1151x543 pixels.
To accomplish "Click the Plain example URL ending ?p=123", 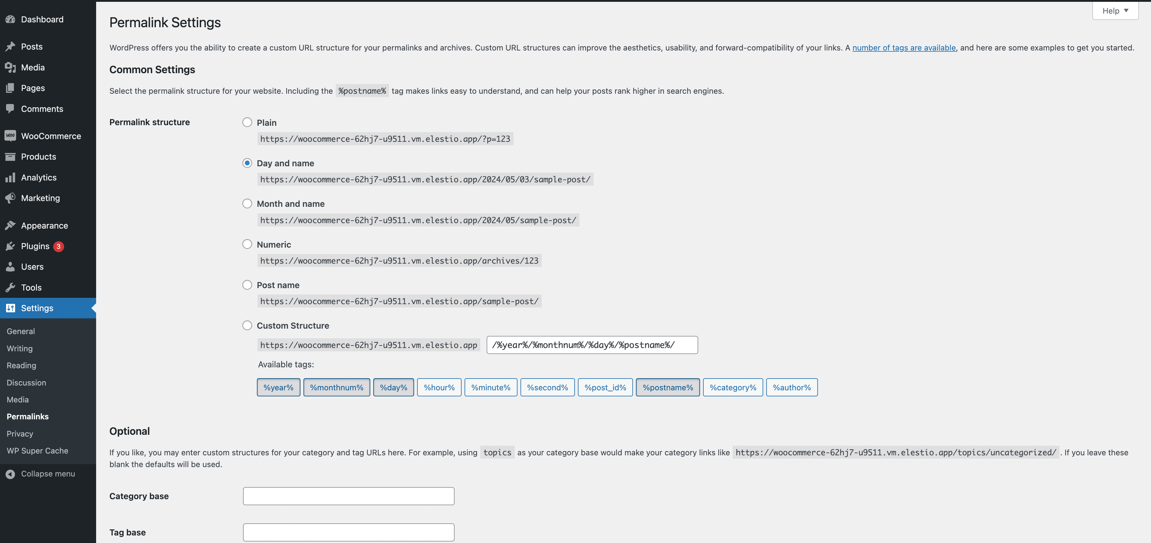I will (385, 139).
